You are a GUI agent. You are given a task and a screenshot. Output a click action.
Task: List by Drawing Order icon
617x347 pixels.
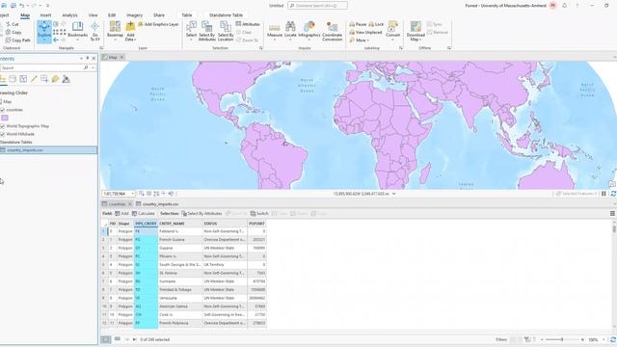[3, 79]
